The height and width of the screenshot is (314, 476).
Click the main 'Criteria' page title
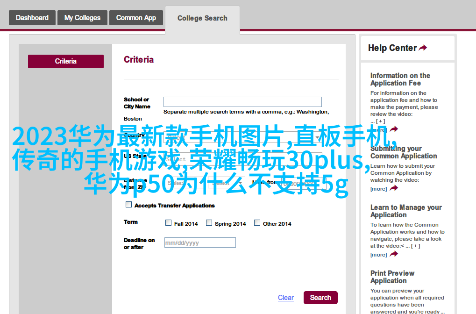pyautogui.click(x=139, y=59)
